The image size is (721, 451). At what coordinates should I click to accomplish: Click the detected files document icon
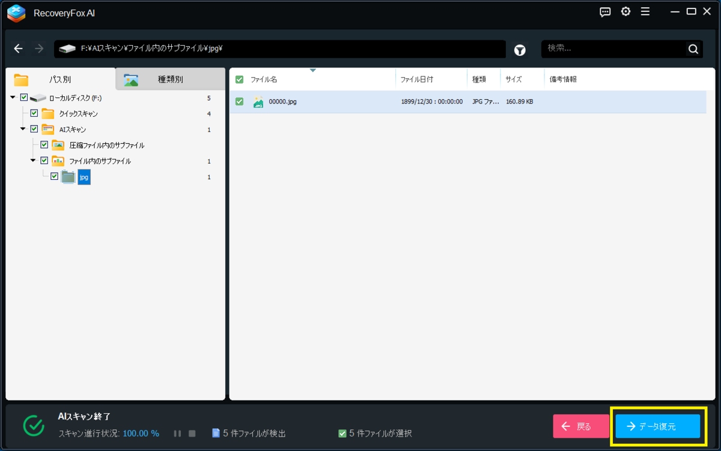(216, 433)
